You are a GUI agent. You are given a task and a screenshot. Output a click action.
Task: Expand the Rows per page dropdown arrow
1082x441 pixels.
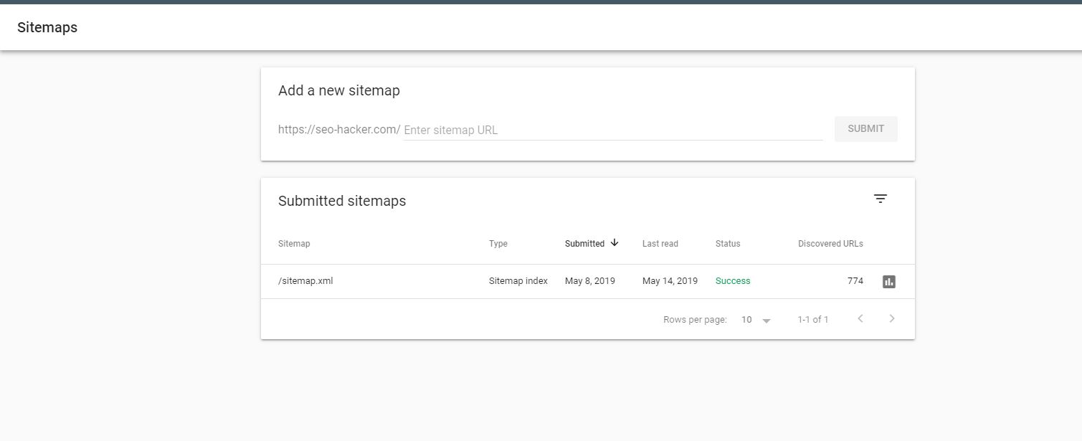click(766, 321)
